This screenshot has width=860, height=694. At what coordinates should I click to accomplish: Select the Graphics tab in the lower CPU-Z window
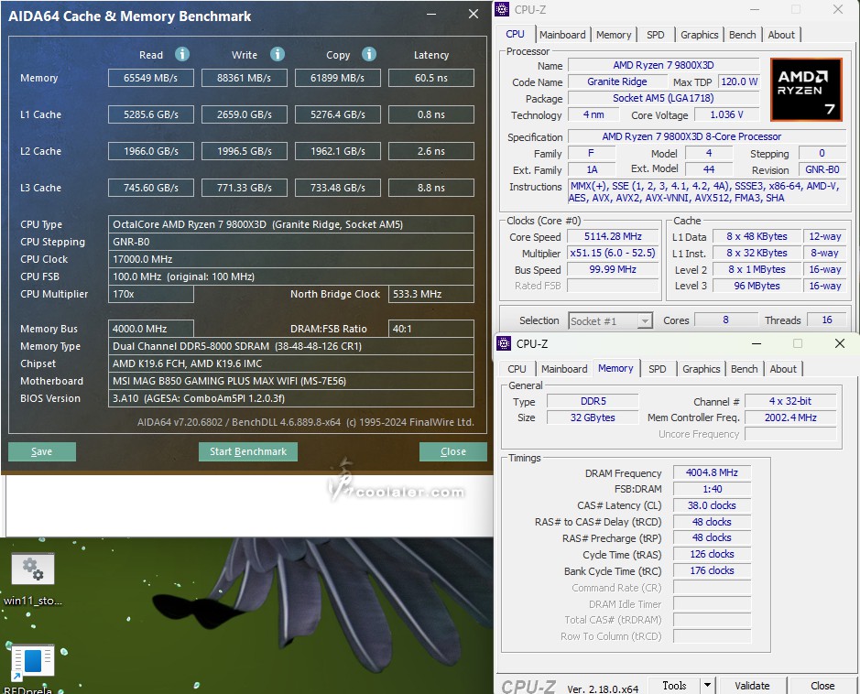(x=701, y=369)
